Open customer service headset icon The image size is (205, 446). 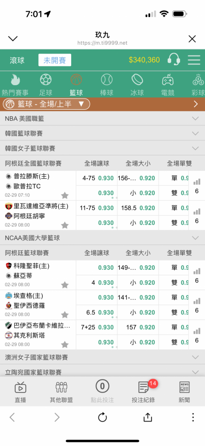click(x=174, y=59)
